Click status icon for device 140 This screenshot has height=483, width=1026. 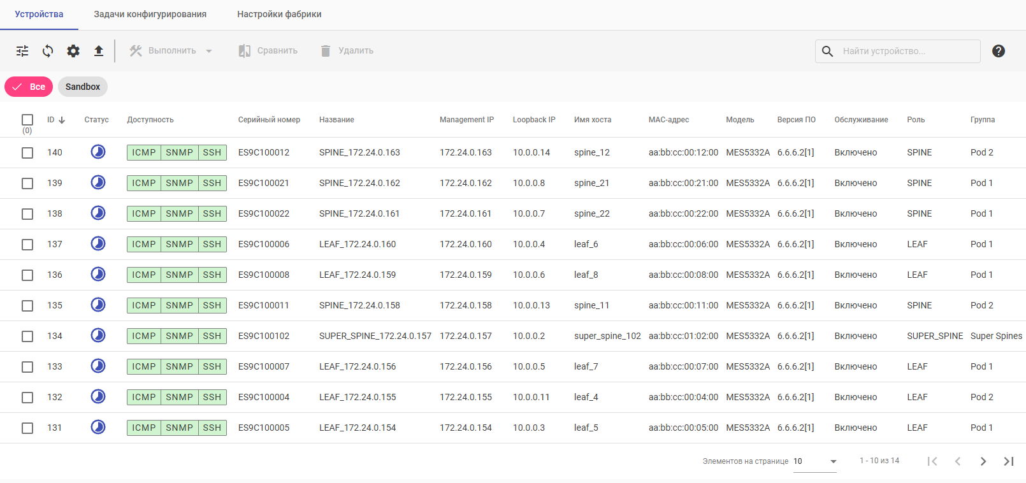tap(98, 152)
